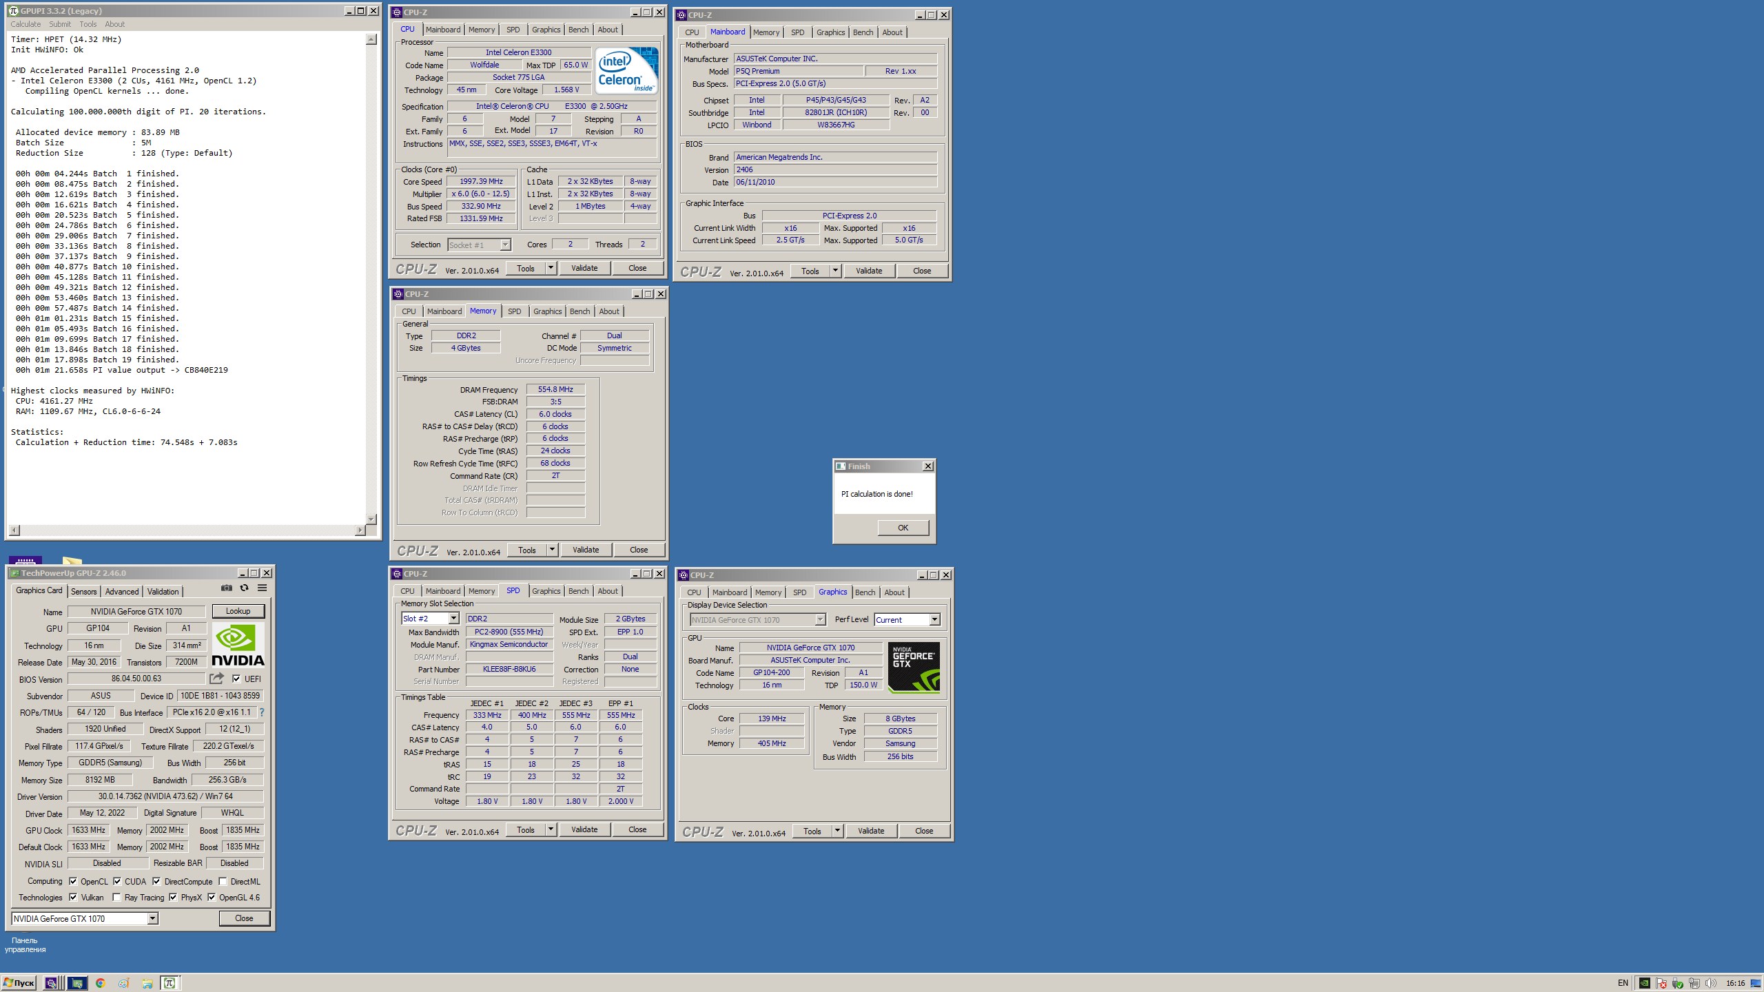
Task: Launch Chrome from the taskbar
Action: pyautogui.click(x=101, y=983)
